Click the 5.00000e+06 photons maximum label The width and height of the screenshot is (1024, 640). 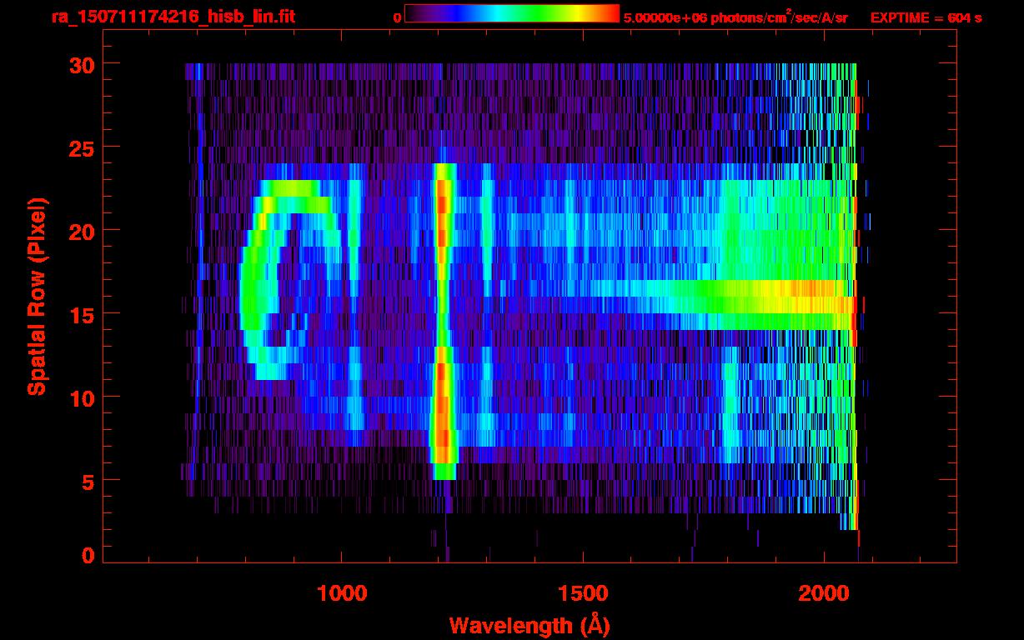coord(735,17)
